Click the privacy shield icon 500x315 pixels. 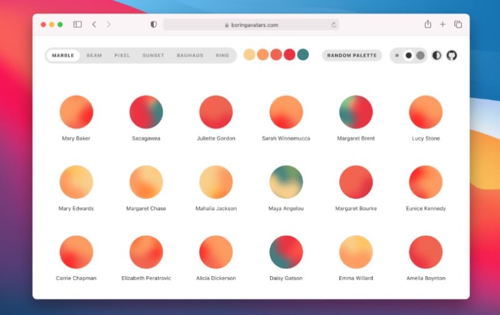[154, 24]
